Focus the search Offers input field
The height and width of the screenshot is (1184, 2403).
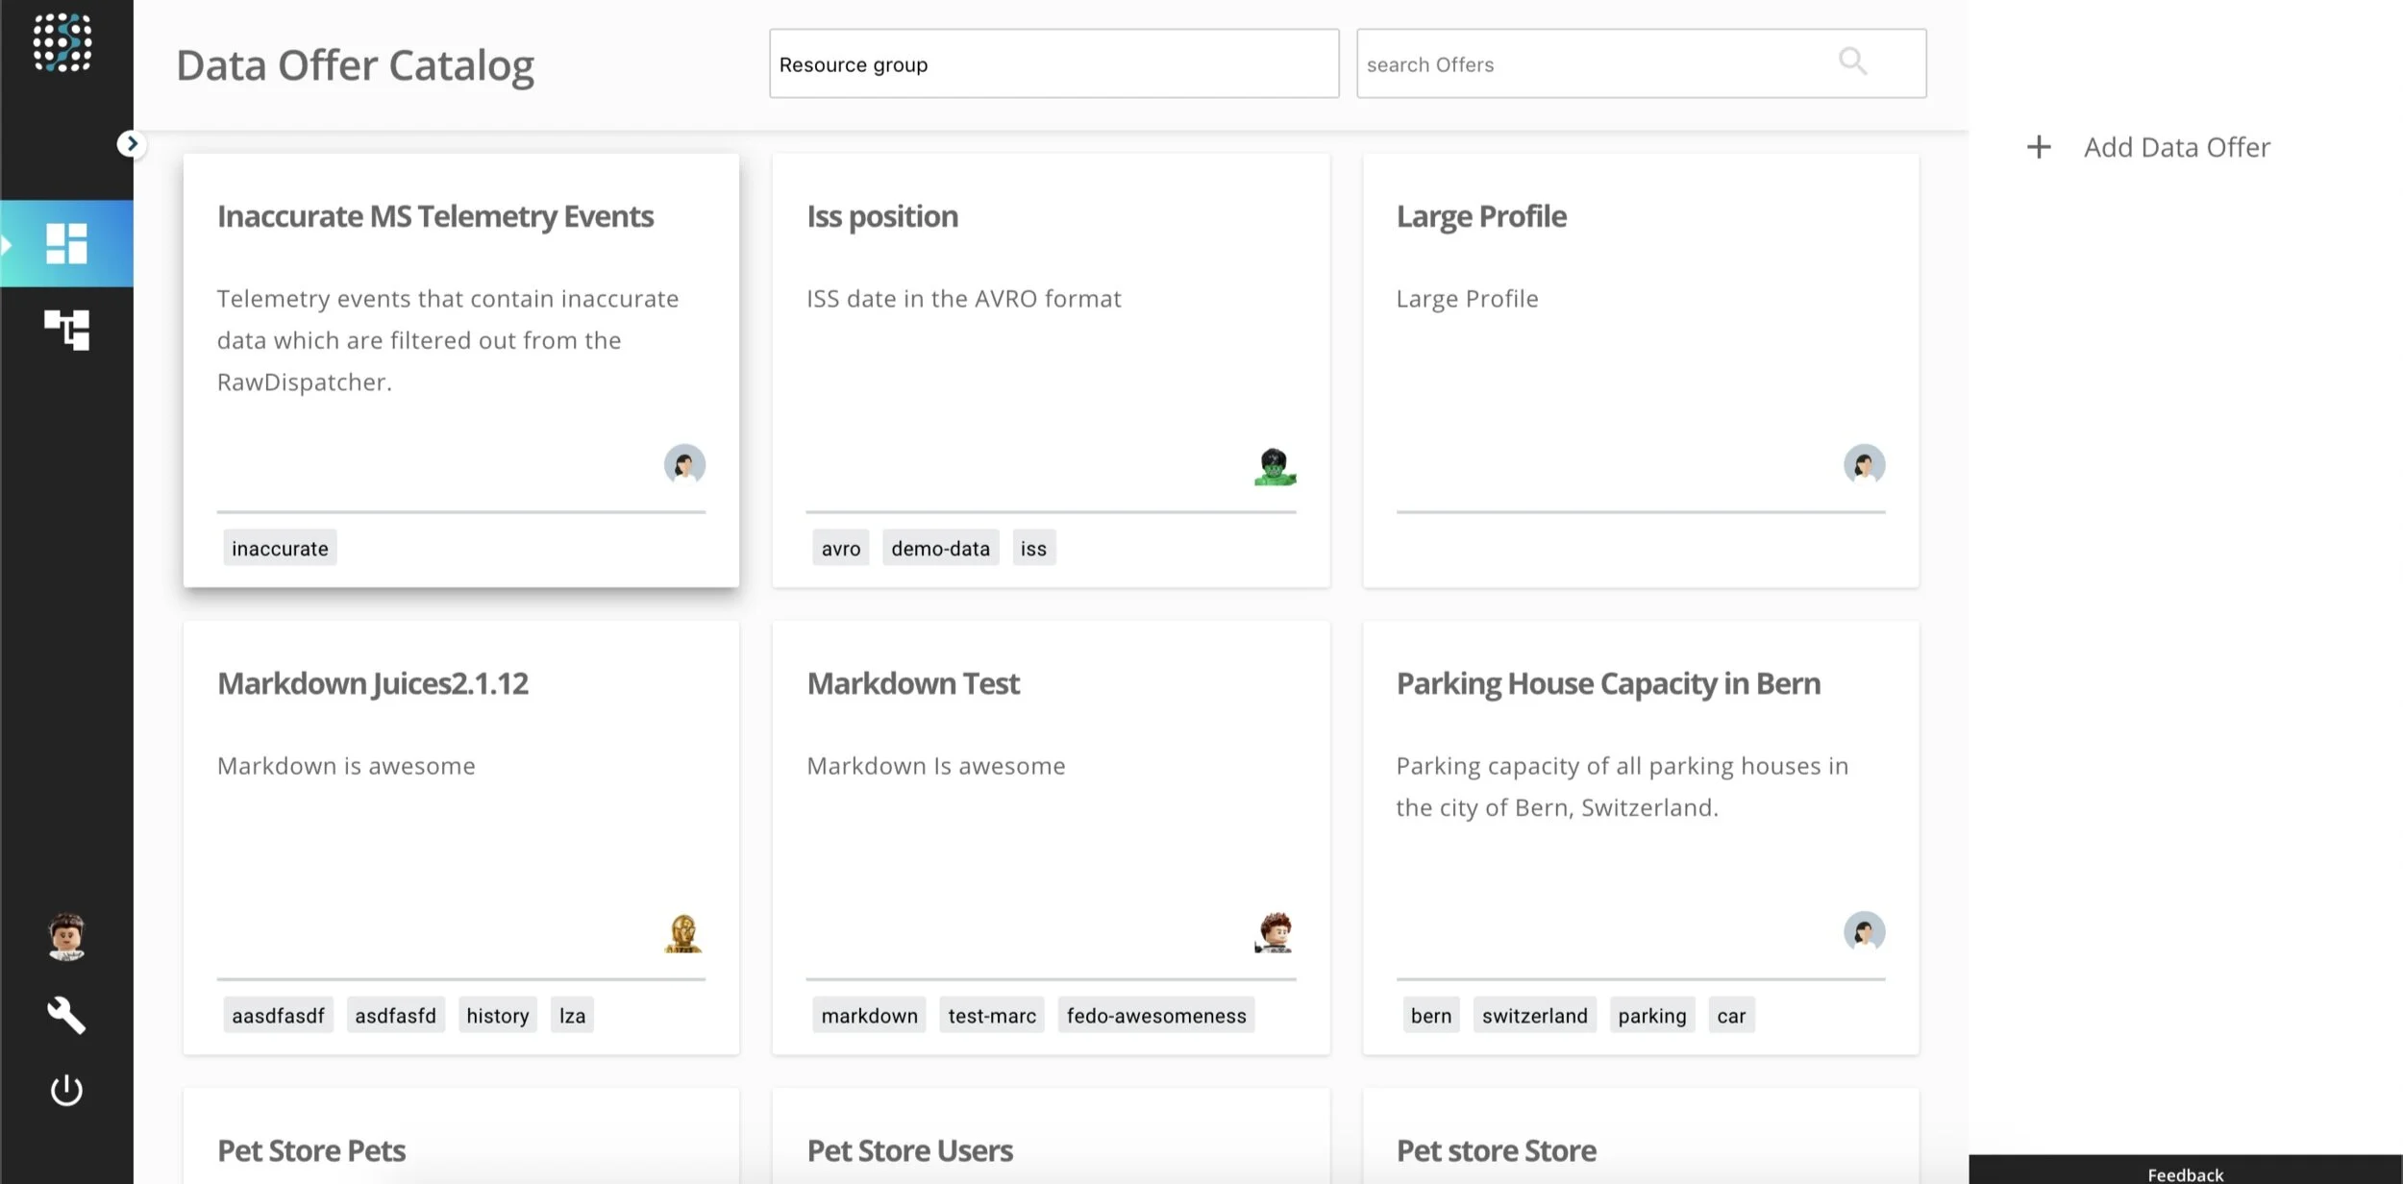1641,63
